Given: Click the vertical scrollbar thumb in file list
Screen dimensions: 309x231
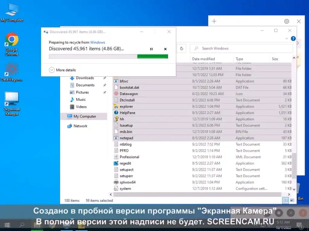Looking at the screenshot, I should pyautogui.click(x=294, y=166).
